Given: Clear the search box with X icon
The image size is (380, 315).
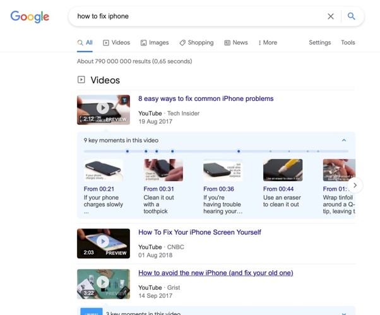Looking at the screenshot, I should point(331,16).
